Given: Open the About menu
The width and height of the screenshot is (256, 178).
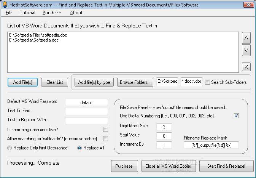Looking at the screenshot, I should click(76, 13).
